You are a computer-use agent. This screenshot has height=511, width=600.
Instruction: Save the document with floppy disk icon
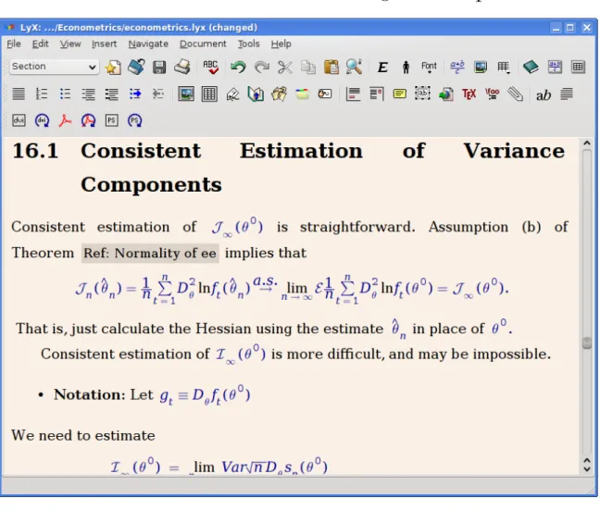point(159,68)
